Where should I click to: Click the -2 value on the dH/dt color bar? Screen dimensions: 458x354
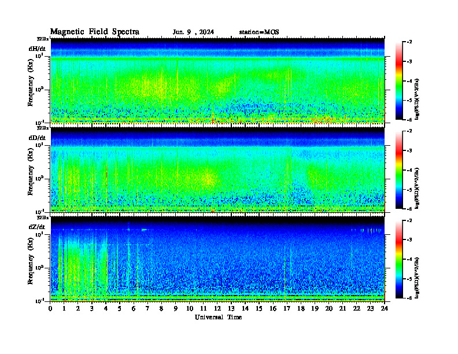(x=409, y=42)
